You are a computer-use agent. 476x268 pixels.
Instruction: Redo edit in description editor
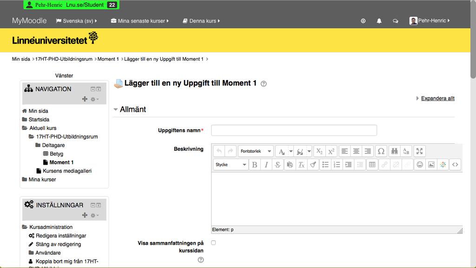(231, 151)
